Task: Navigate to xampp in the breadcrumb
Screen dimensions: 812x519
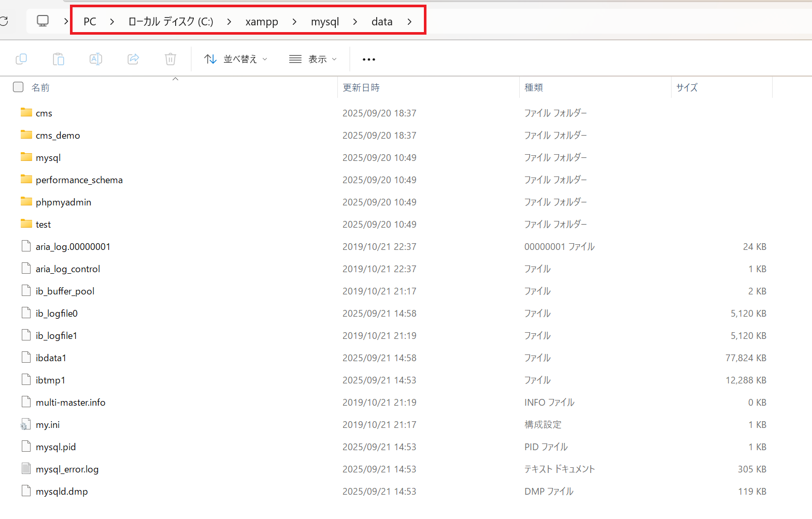Action: point(262,22)
